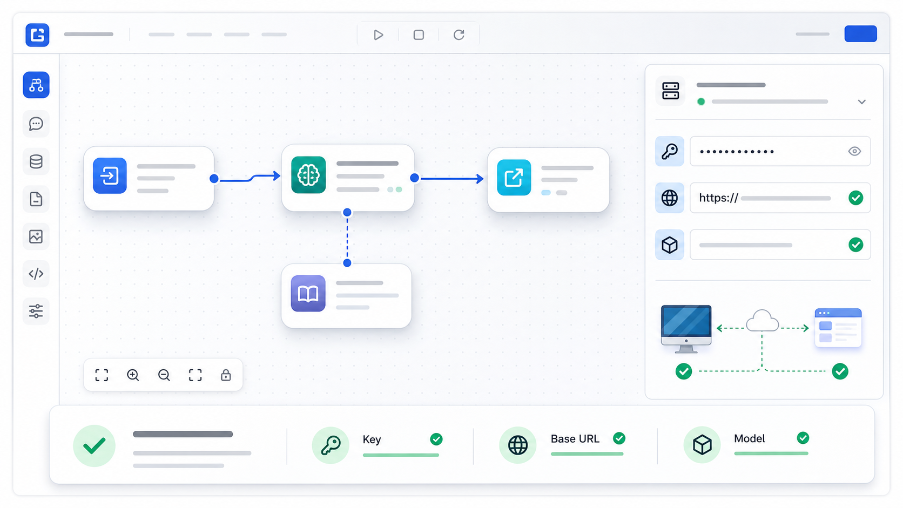Click the server provider icon

pos(670,91)
